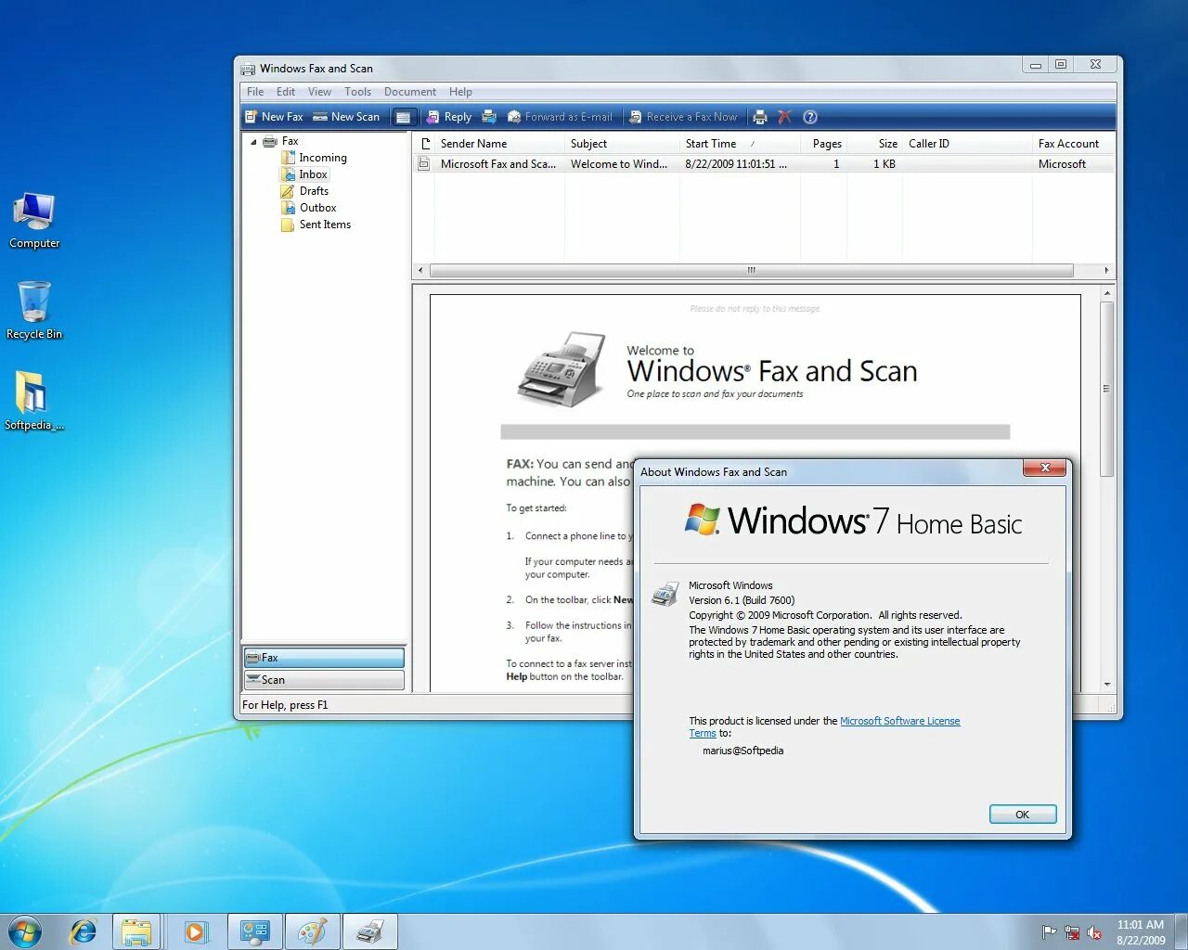The height and width of the screenshot is (950, 1188).
Task: Click preview pane scroll-down arrow
Action: (x=1106, y=685)
